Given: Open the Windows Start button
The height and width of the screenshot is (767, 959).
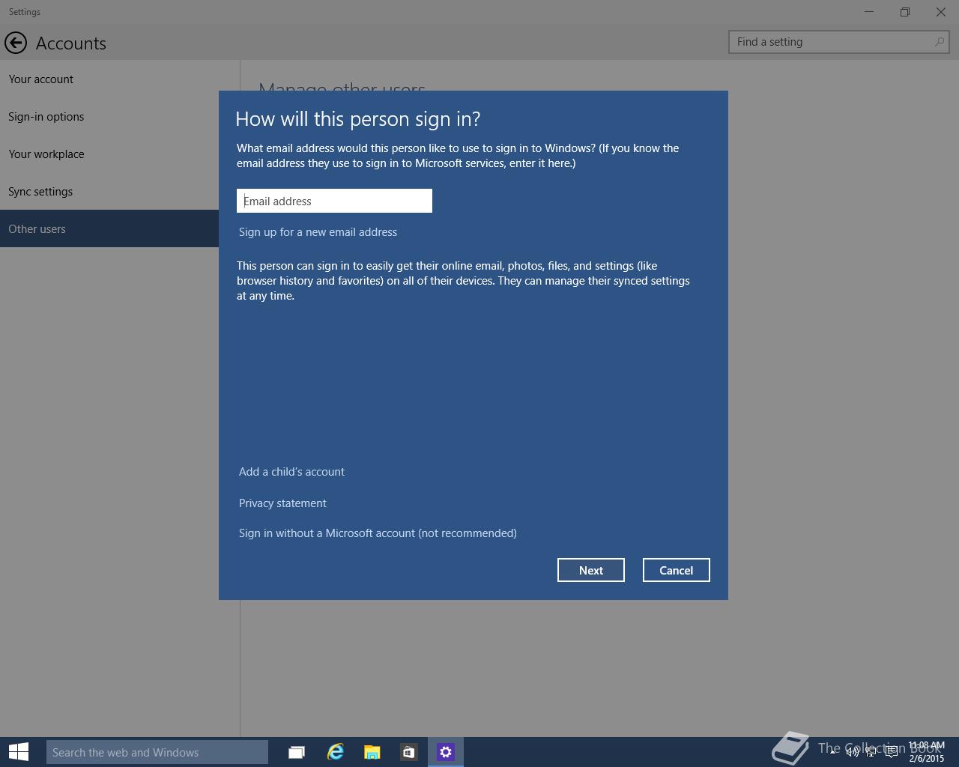Looking at the screenshot, I should (18, 752).
